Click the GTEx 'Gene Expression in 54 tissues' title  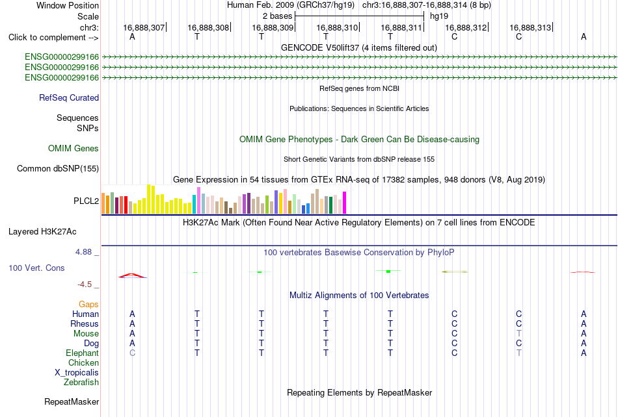pos(359,180)
